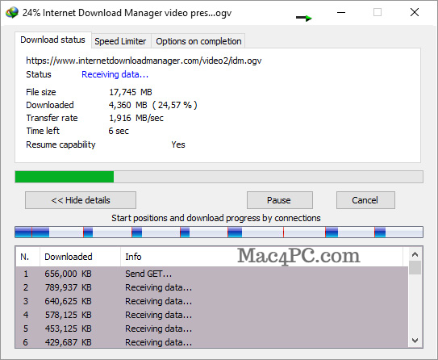This screenshot has width=438, height=360.
Task: Minimize the download window
Action: [341, 12]
